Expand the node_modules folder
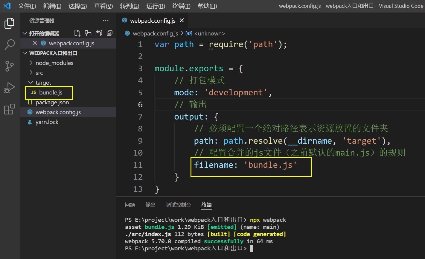The width and height of the screenshot is (425, 259). click(x=31, y=63)
